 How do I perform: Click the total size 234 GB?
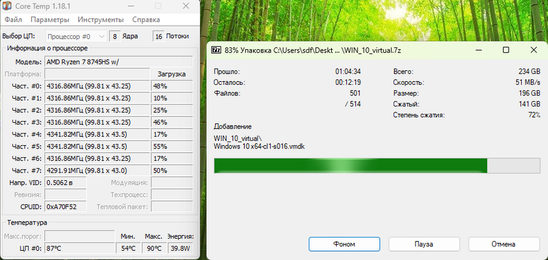[x=529, y=72]
